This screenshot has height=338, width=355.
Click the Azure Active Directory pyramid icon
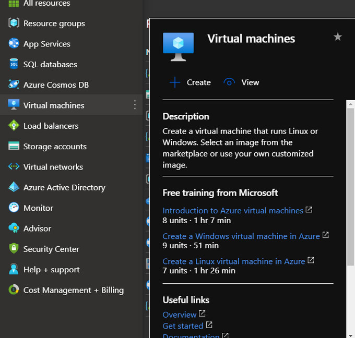coord(14,187)
